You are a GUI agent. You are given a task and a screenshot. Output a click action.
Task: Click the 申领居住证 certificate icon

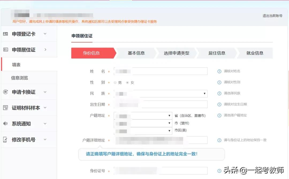[6, 49]
